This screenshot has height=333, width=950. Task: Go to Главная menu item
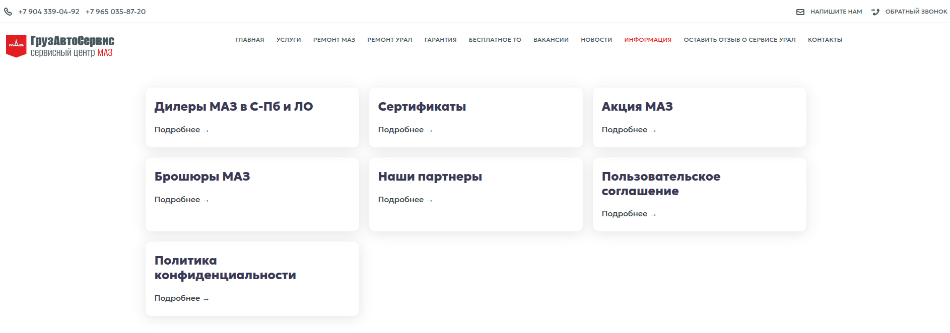click(x=250, y=40)
